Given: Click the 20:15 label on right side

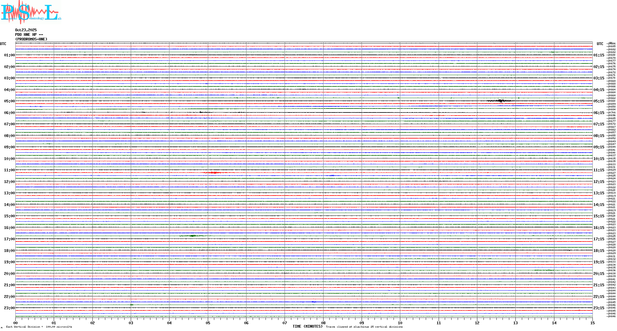Looking at the screenshot, I should 599,274.
